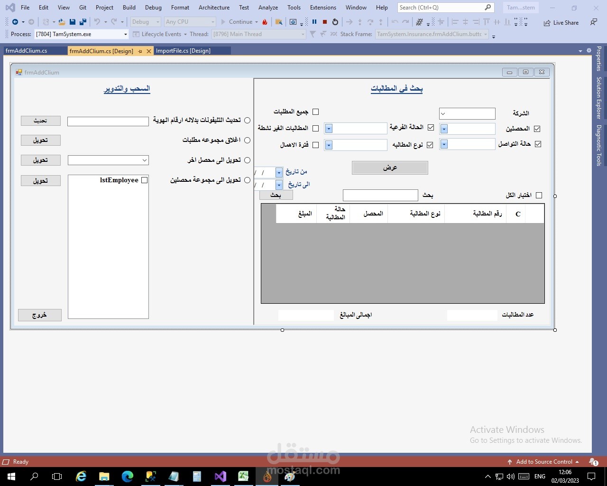Open the Format menu
Image resolution: width=607 pixels, height=486 pixels.
coord(180,8)
